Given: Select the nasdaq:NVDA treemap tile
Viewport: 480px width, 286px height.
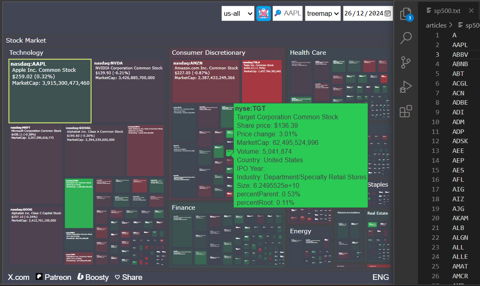Looking at the screenshot, I should tap(128, 91).
